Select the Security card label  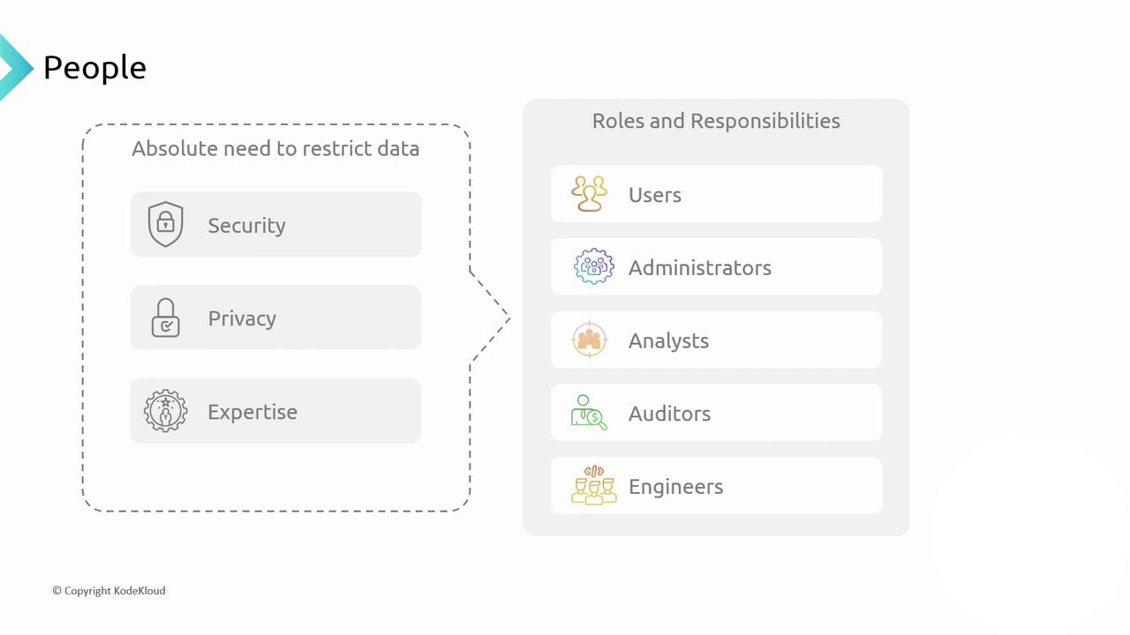pos(246,226)
